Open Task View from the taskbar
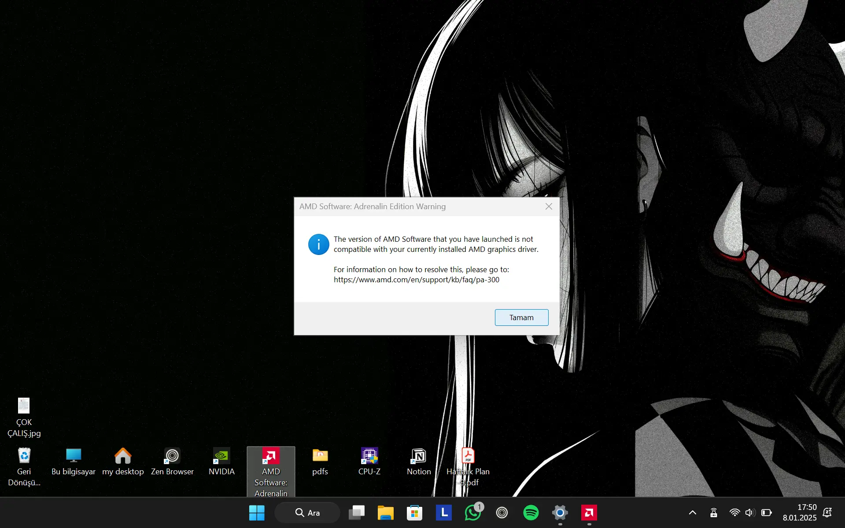The height and width of the screenshot is (528, 845). (357, 513)
